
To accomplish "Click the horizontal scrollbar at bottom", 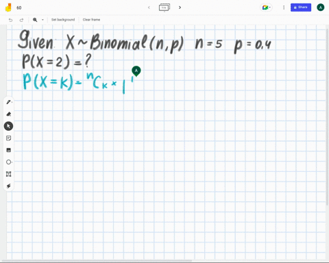I will click(97, 260).
